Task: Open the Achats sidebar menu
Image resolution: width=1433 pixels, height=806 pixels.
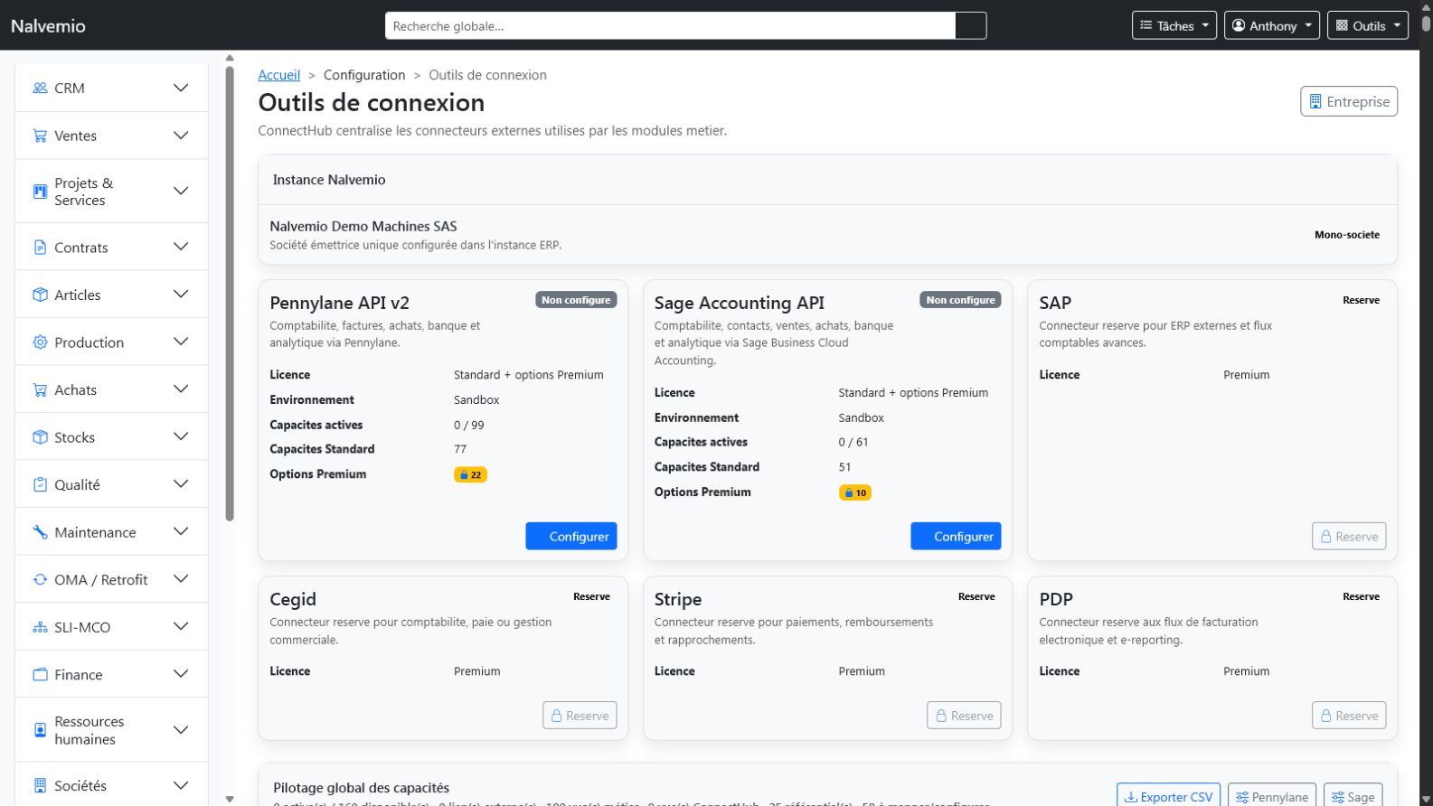Action: pos(111,389)
